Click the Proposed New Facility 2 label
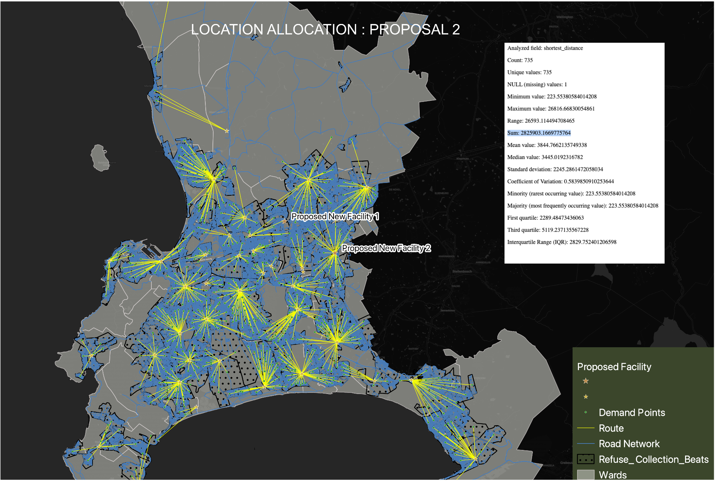The image size is (715, 481). point(386,248)
